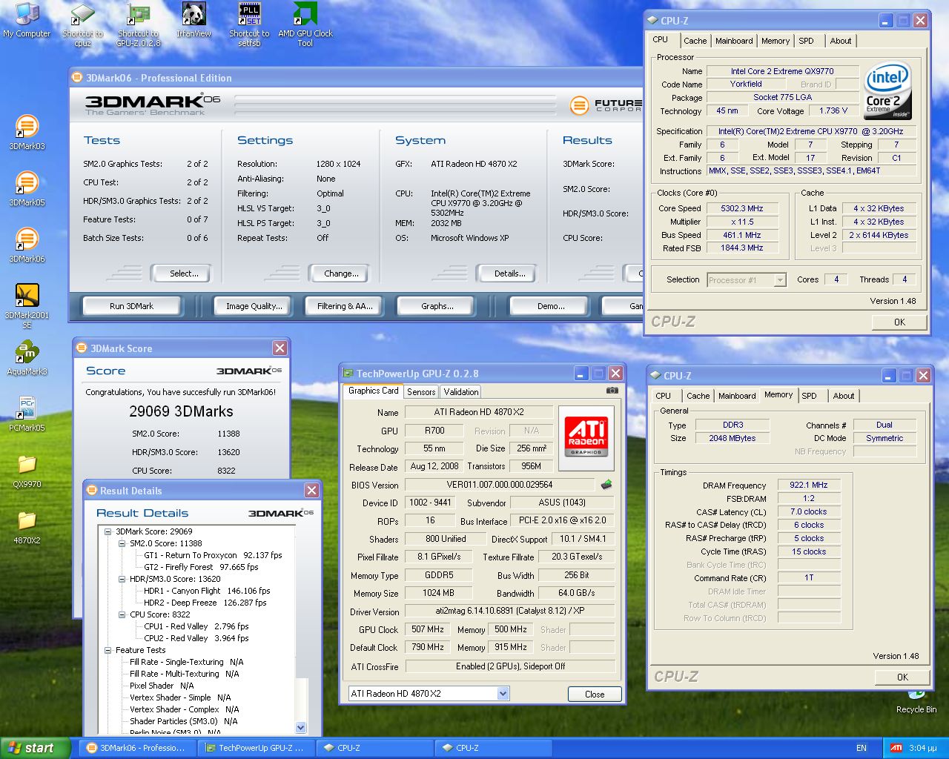Viewport: 949px width, 759px height.
Task: Collapse CPU Score: 8322 tree node
Action: point(122,614)
